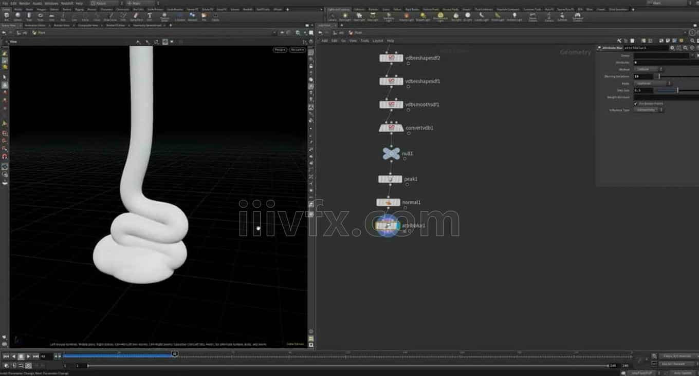Image resolution: width=699 pixels, height=376 pixels.
Task: Click the Point Light shelf tool
Action: 345,16
